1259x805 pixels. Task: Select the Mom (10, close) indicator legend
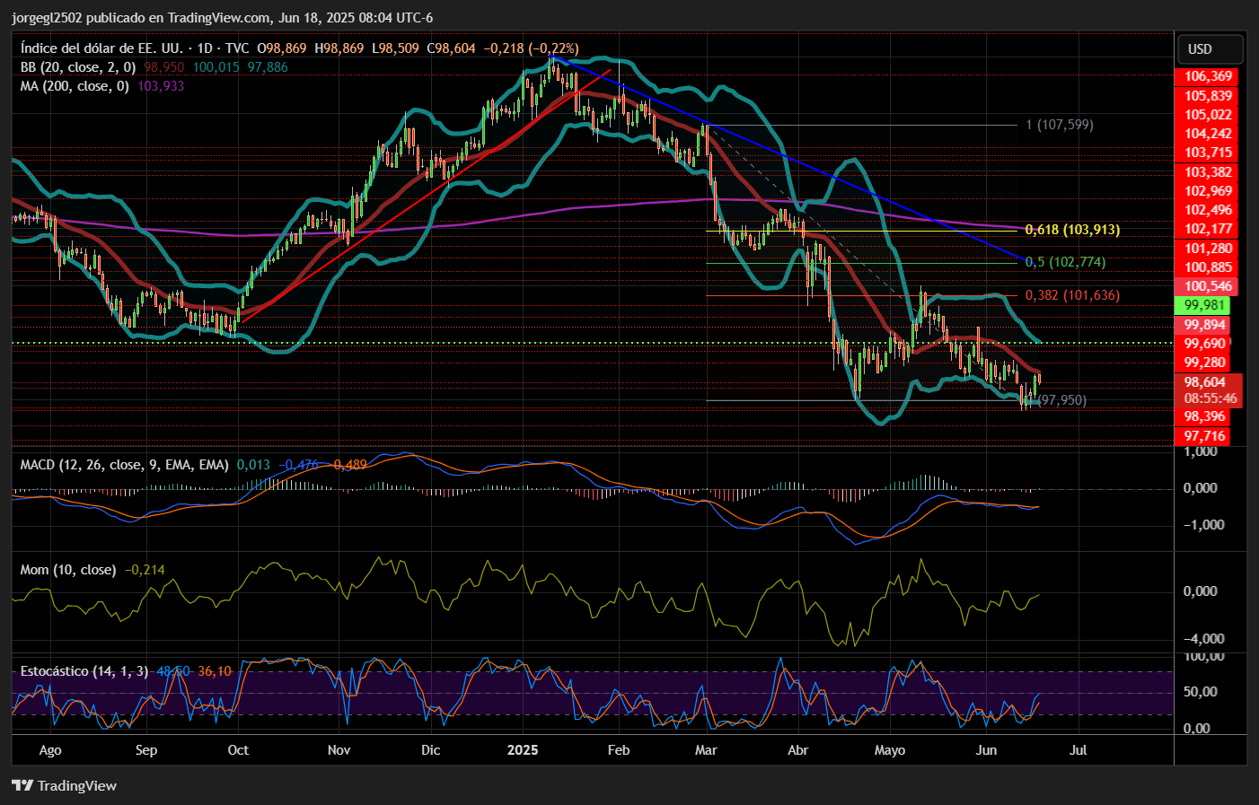point(68,570)
